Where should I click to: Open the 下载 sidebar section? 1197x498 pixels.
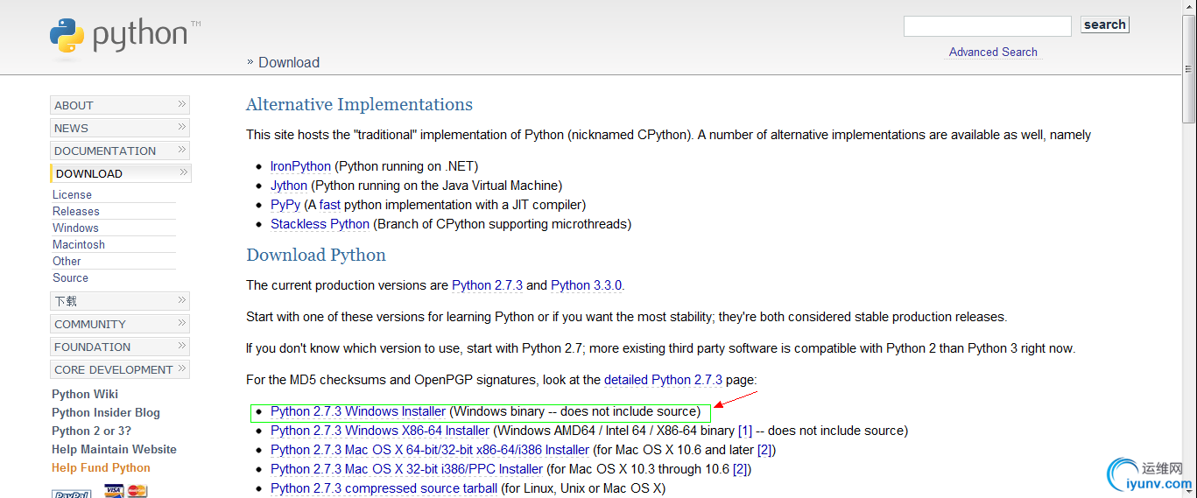point(120,301)
